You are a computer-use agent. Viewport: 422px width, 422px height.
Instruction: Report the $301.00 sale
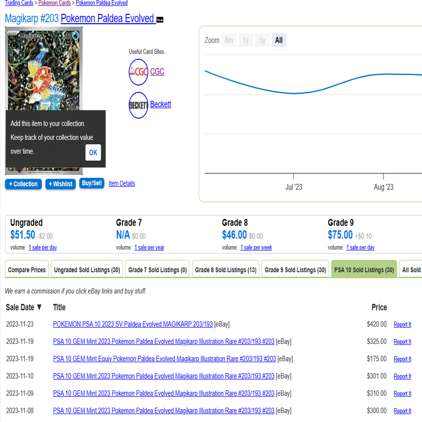coord(402,376)
